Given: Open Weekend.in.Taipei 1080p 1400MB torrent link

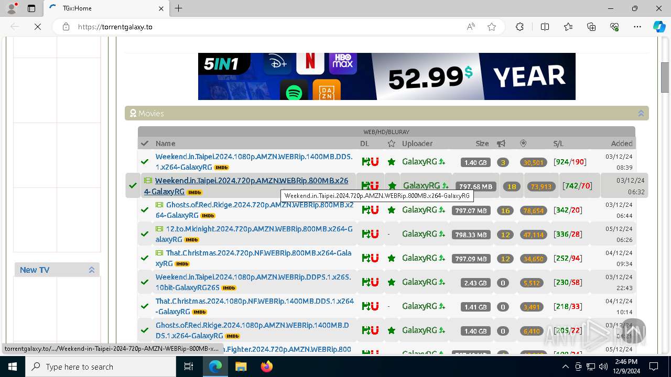Looking at the screenshot, I should pos(254,162).
